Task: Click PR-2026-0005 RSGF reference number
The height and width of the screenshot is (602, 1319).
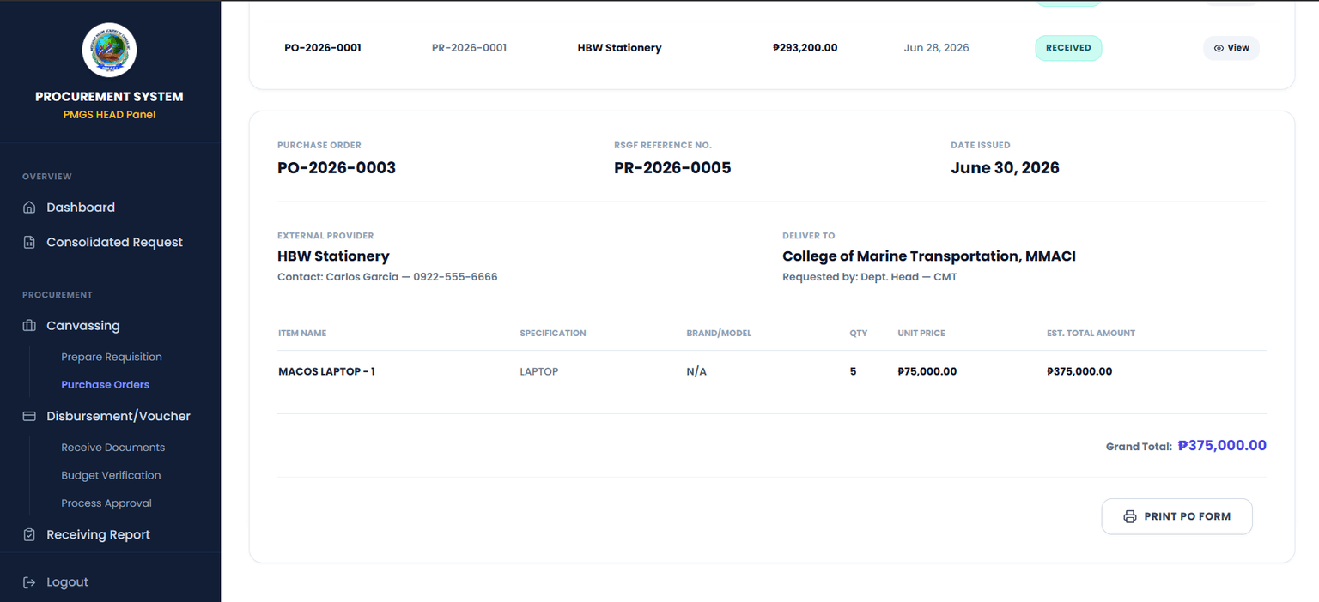Action: click(672, 168)
